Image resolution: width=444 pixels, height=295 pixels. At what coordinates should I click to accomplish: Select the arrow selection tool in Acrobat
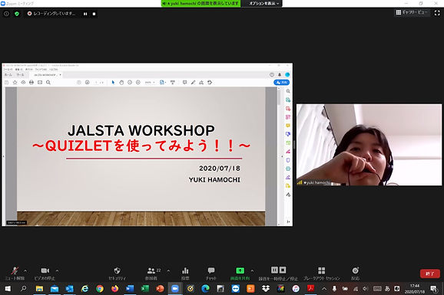[x=113, y=82]
